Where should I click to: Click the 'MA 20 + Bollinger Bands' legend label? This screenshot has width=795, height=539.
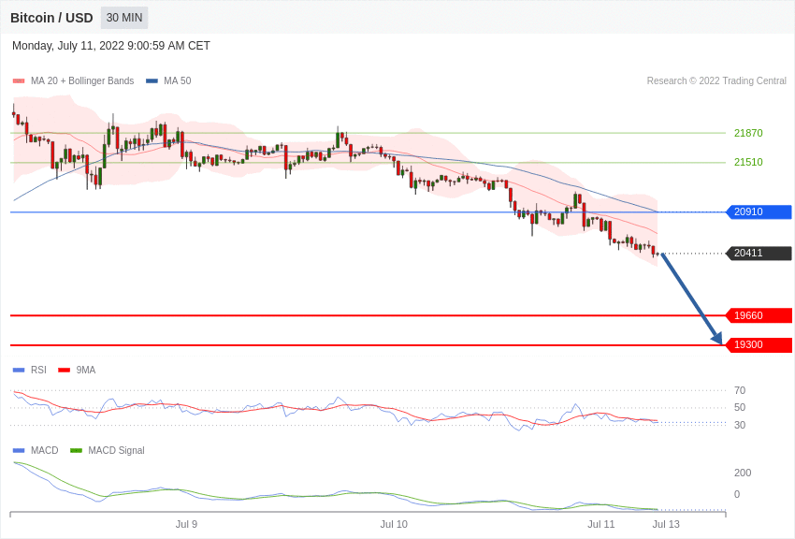point(82,81)
